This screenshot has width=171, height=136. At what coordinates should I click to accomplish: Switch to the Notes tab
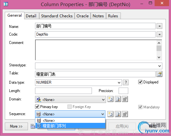point(98,16)
